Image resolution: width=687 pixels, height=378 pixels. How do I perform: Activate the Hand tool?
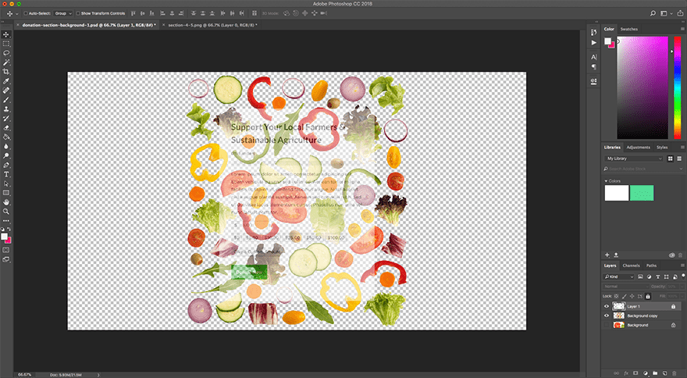(x=6, y=201)
